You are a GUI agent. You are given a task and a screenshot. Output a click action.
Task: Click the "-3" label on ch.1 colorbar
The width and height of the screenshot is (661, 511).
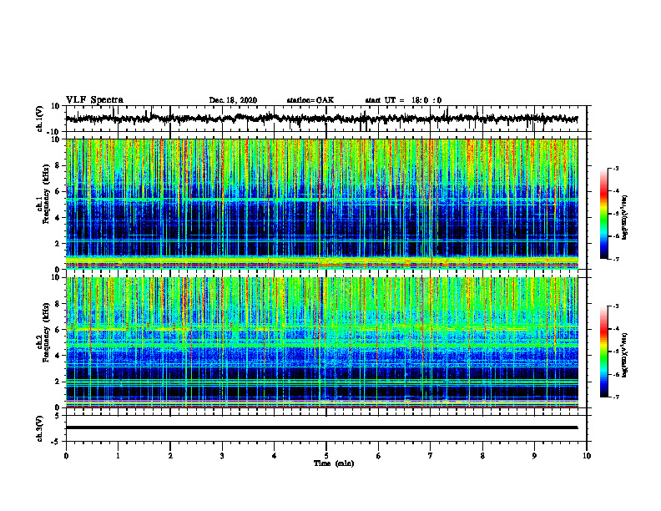coord(616,168)
